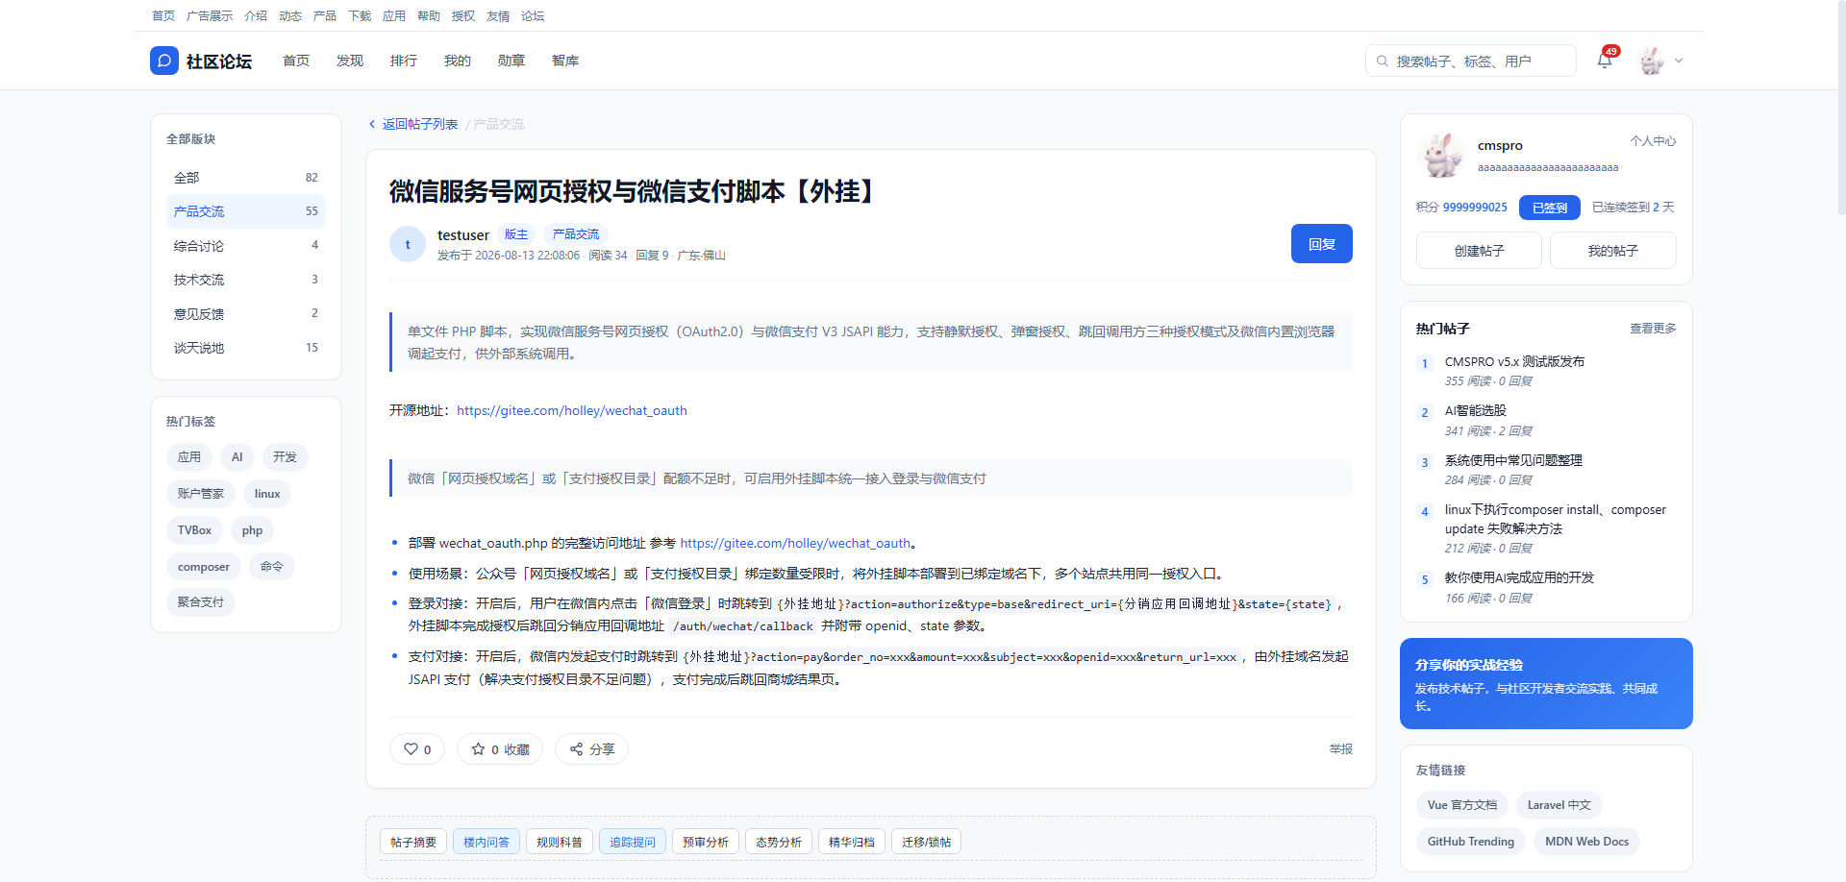Screen dimensions: 1846x882
Task: Click the 应用 hot tag
Action: pyautogui.click(x=189, y=457)
